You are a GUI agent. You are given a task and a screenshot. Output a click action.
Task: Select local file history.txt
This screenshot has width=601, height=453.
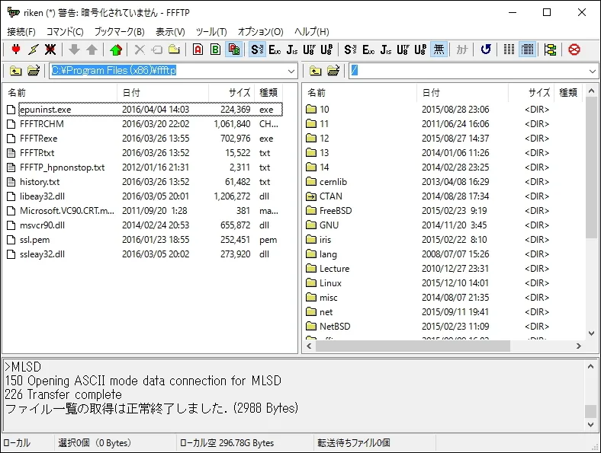point(40,182)
